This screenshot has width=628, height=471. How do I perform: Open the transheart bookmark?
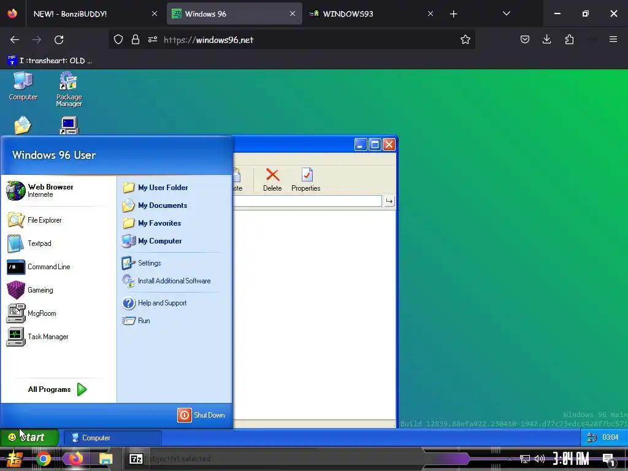(50, 61)
